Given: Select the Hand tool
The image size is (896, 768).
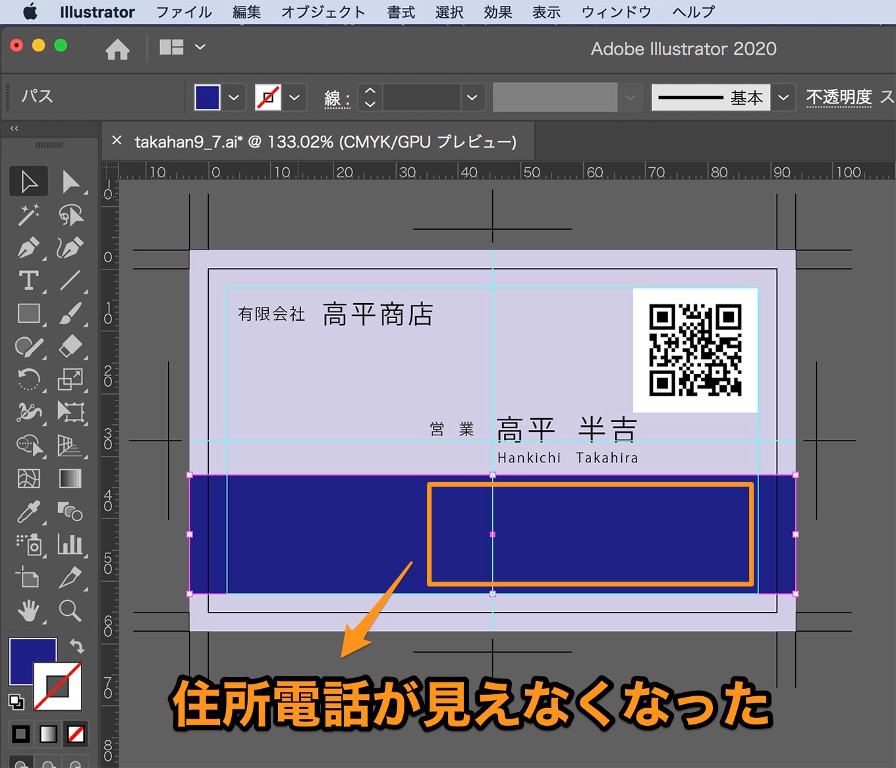Looking at the screenshot, I should coord(29,611).
